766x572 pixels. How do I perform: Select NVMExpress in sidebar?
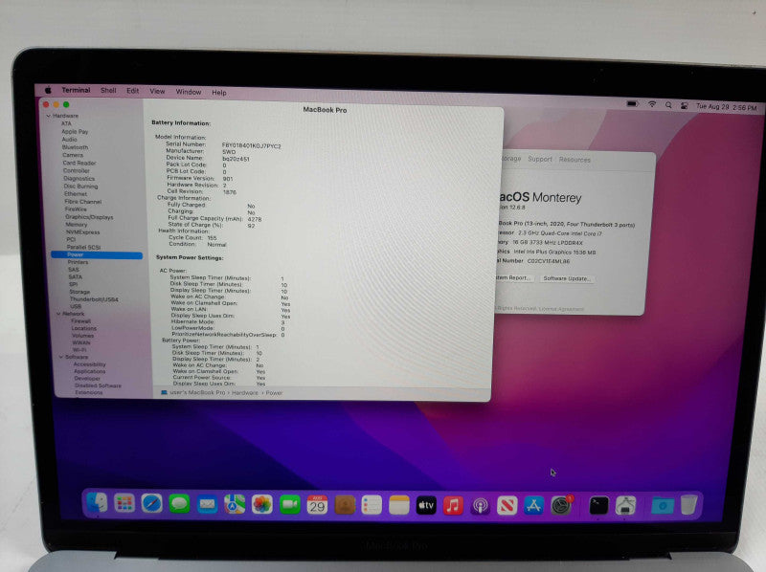tap(82, 232)
